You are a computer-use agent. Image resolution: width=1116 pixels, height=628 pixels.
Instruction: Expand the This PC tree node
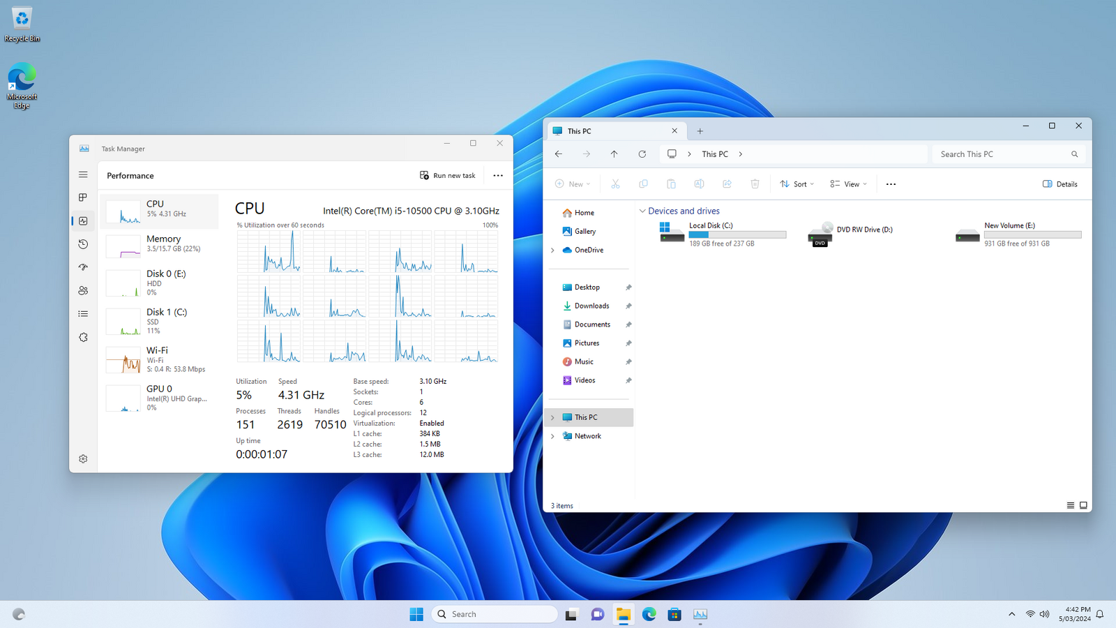click(552, 417)
